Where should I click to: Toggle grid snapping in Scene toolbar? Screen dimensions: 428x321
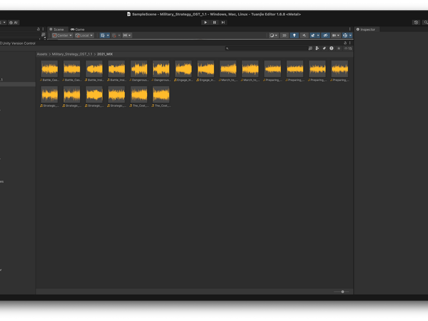tap(103, 35)
